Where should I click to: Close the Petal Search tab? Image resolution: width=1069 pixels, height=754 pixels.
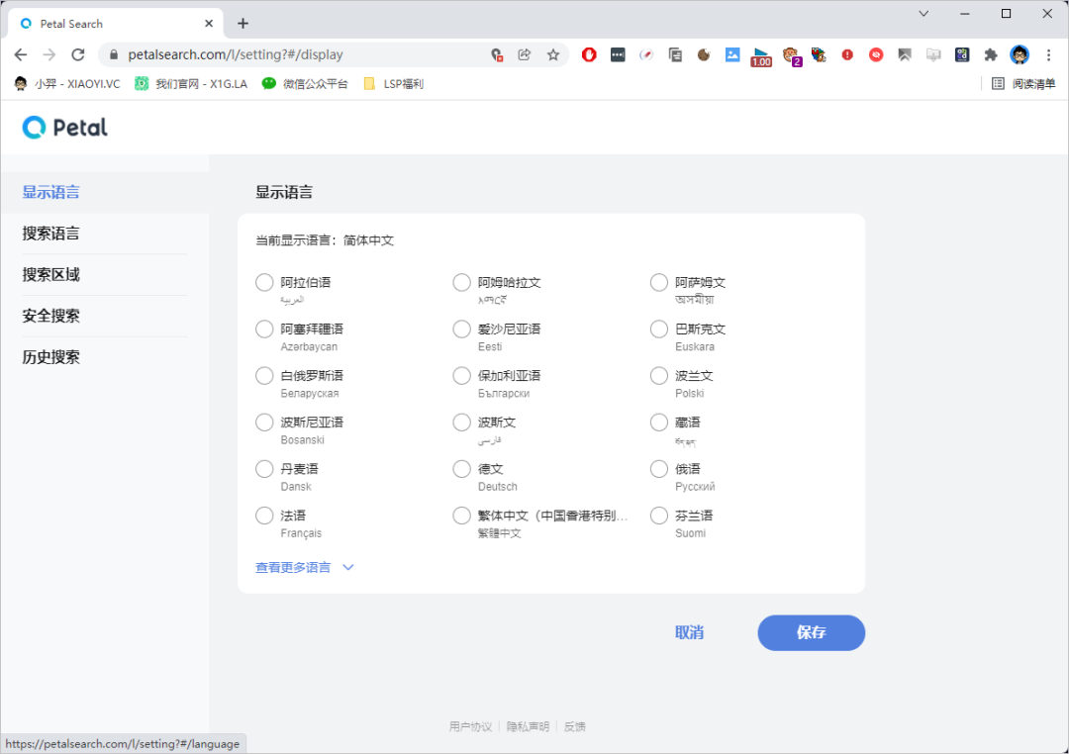[209, 23]
